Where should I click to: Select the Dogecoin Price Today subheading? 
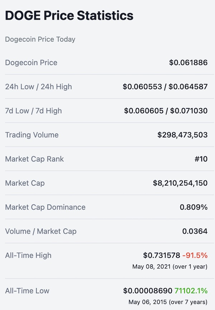click(40, 39)
